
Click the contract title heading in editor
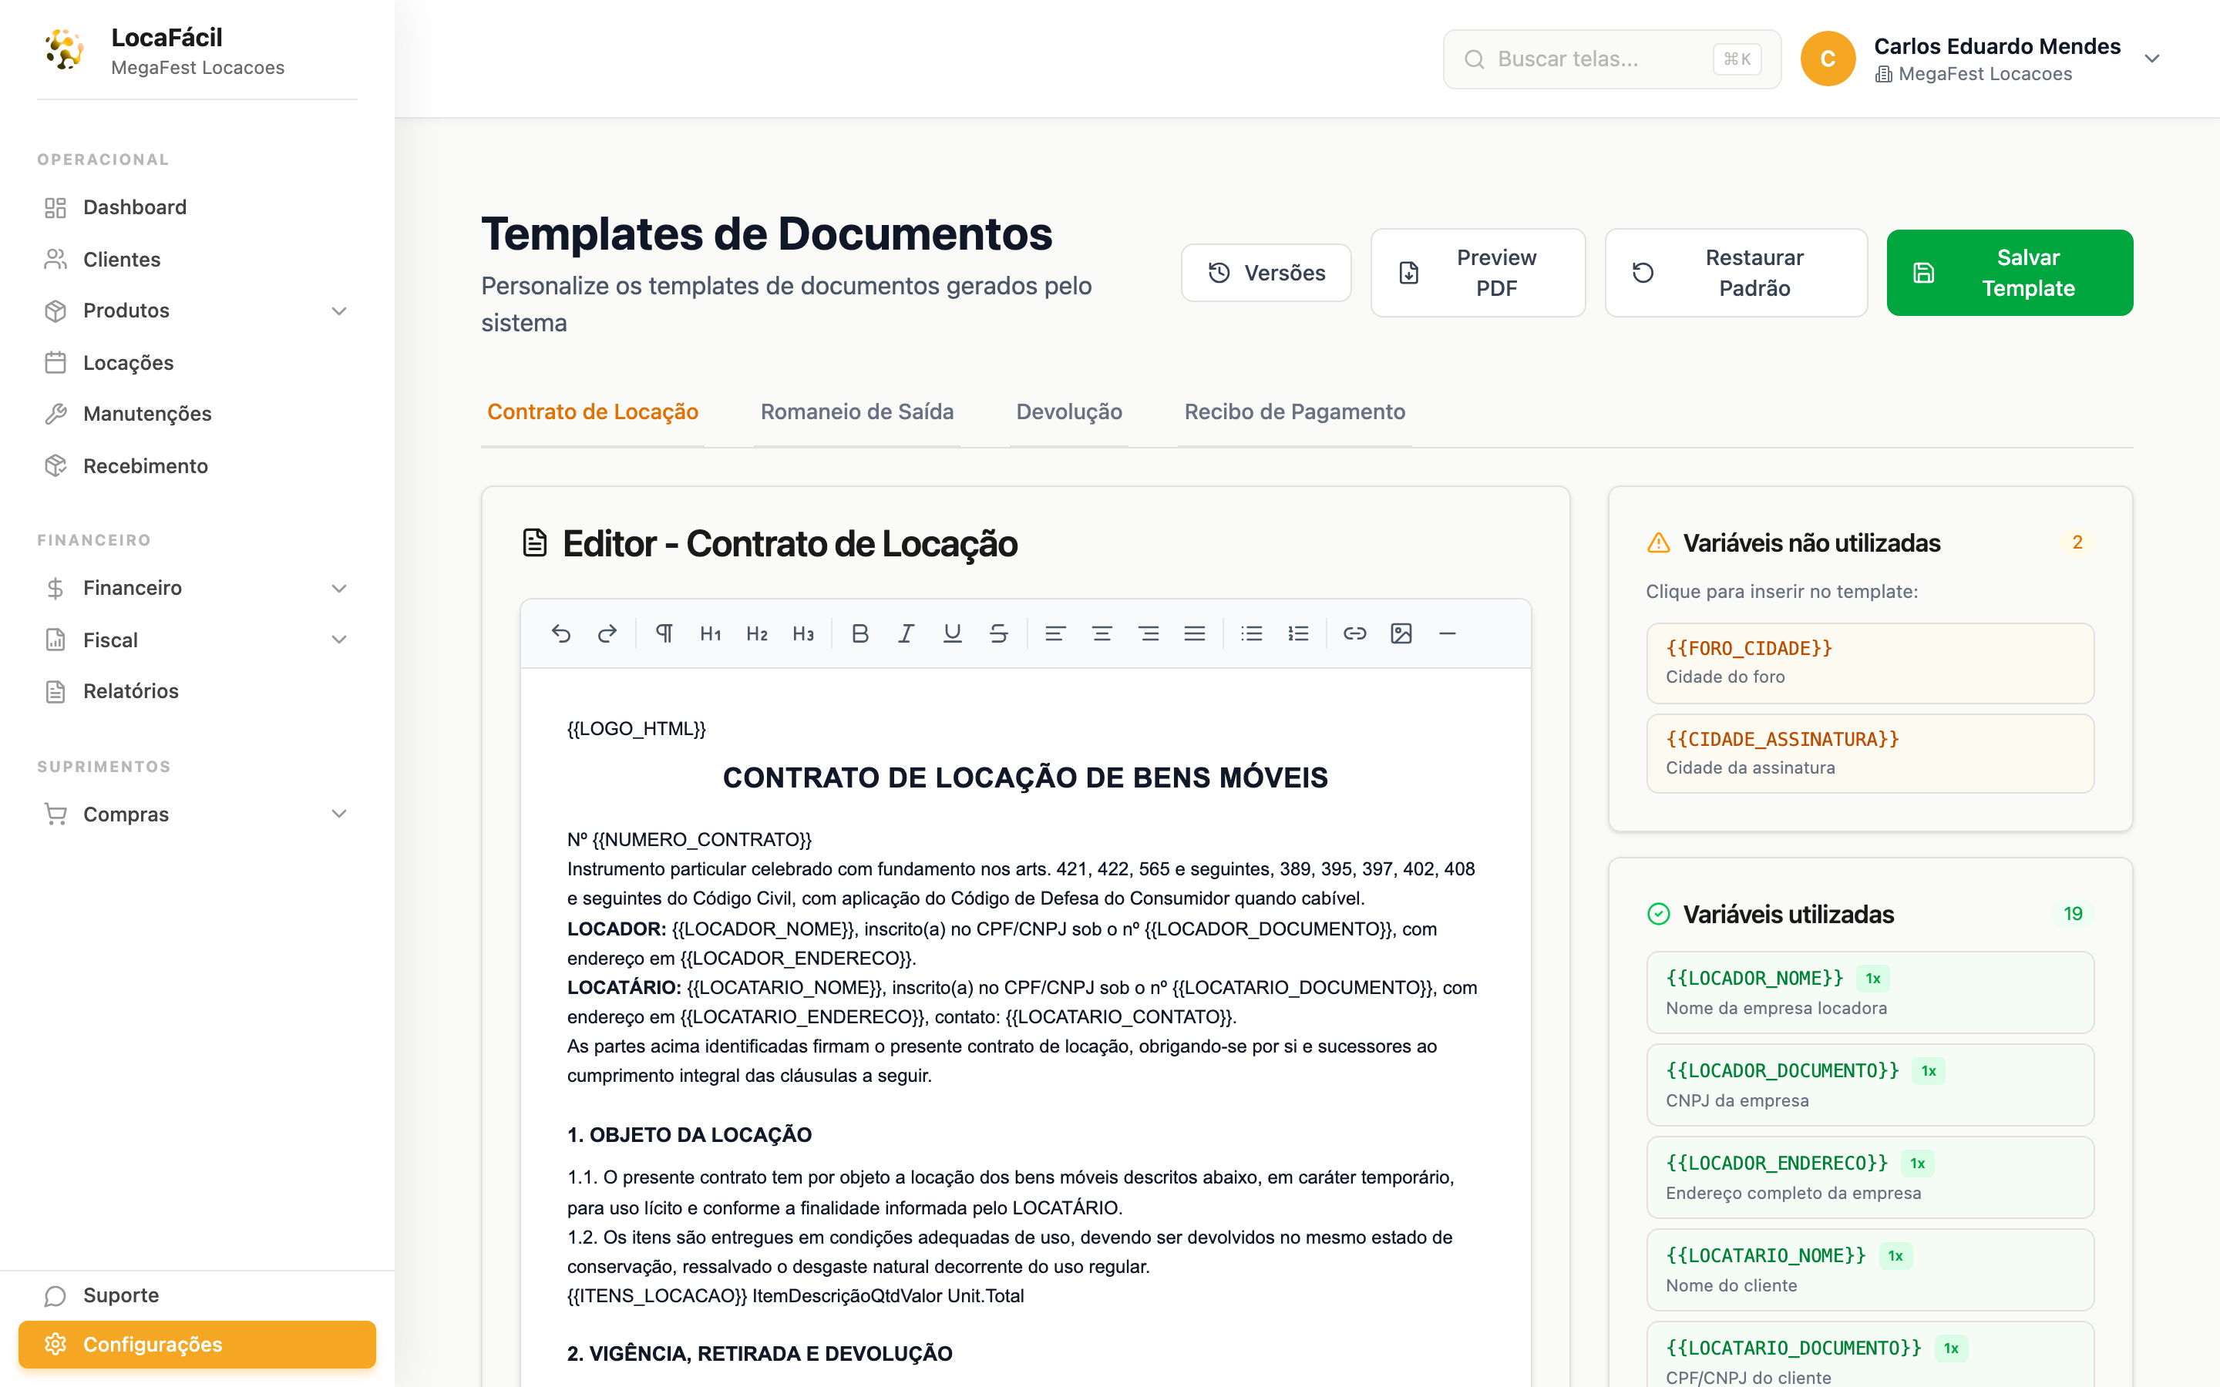tap(1024, 778)
